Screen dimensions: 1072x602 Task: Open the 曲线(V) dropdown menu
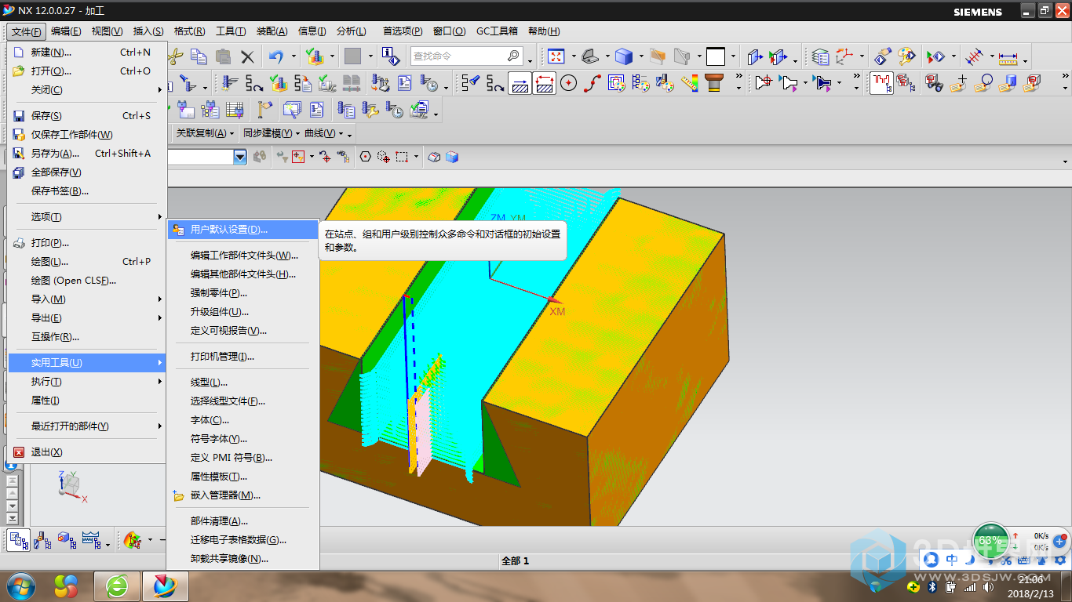pos(324,133)
